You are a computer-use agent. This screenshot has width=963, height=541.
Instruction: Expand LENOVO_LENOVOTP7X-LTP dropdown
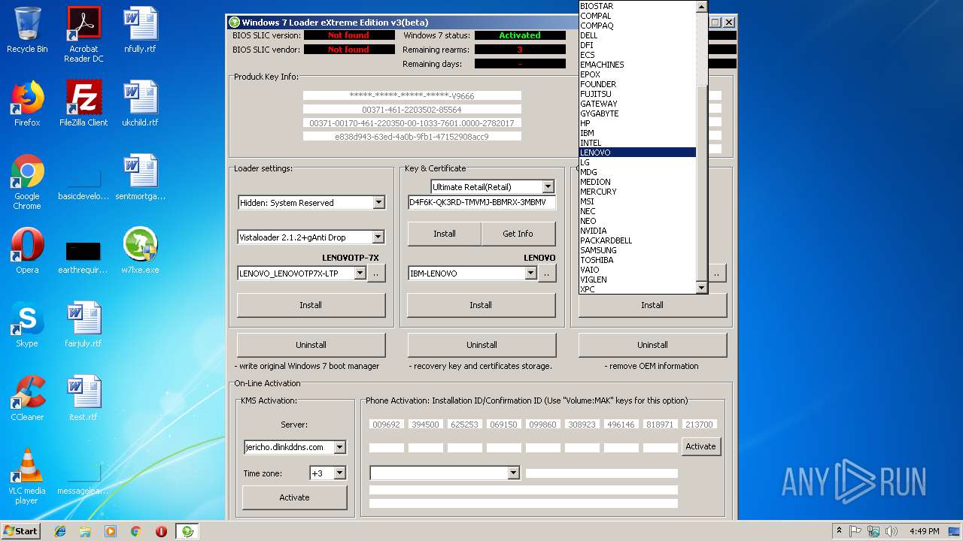360,274
